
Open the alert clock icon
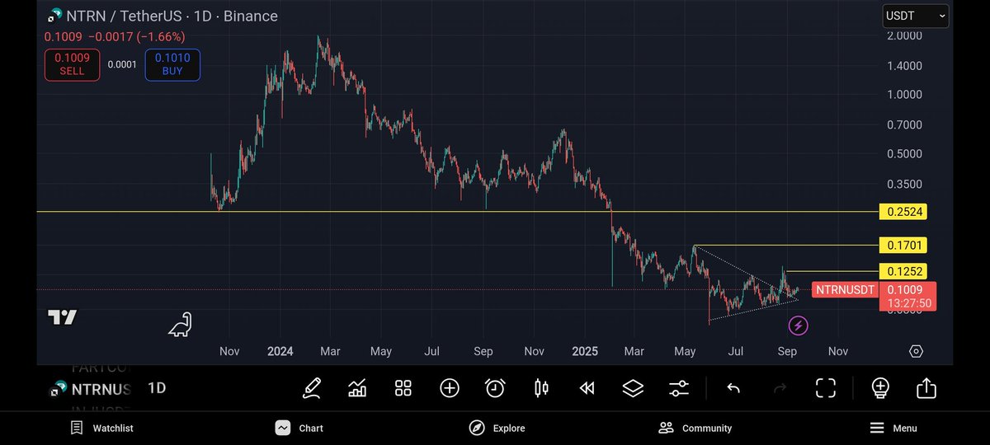495,387
